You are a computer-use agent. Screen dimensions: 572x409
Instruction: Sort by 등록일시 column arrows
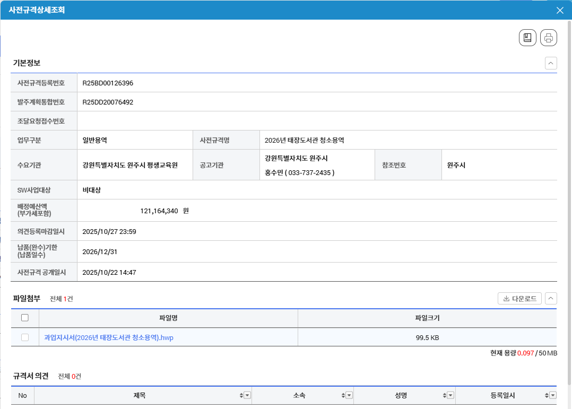547,396
